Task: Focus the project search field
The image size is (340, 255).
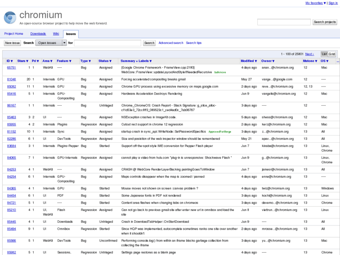Action: (284, 22)
